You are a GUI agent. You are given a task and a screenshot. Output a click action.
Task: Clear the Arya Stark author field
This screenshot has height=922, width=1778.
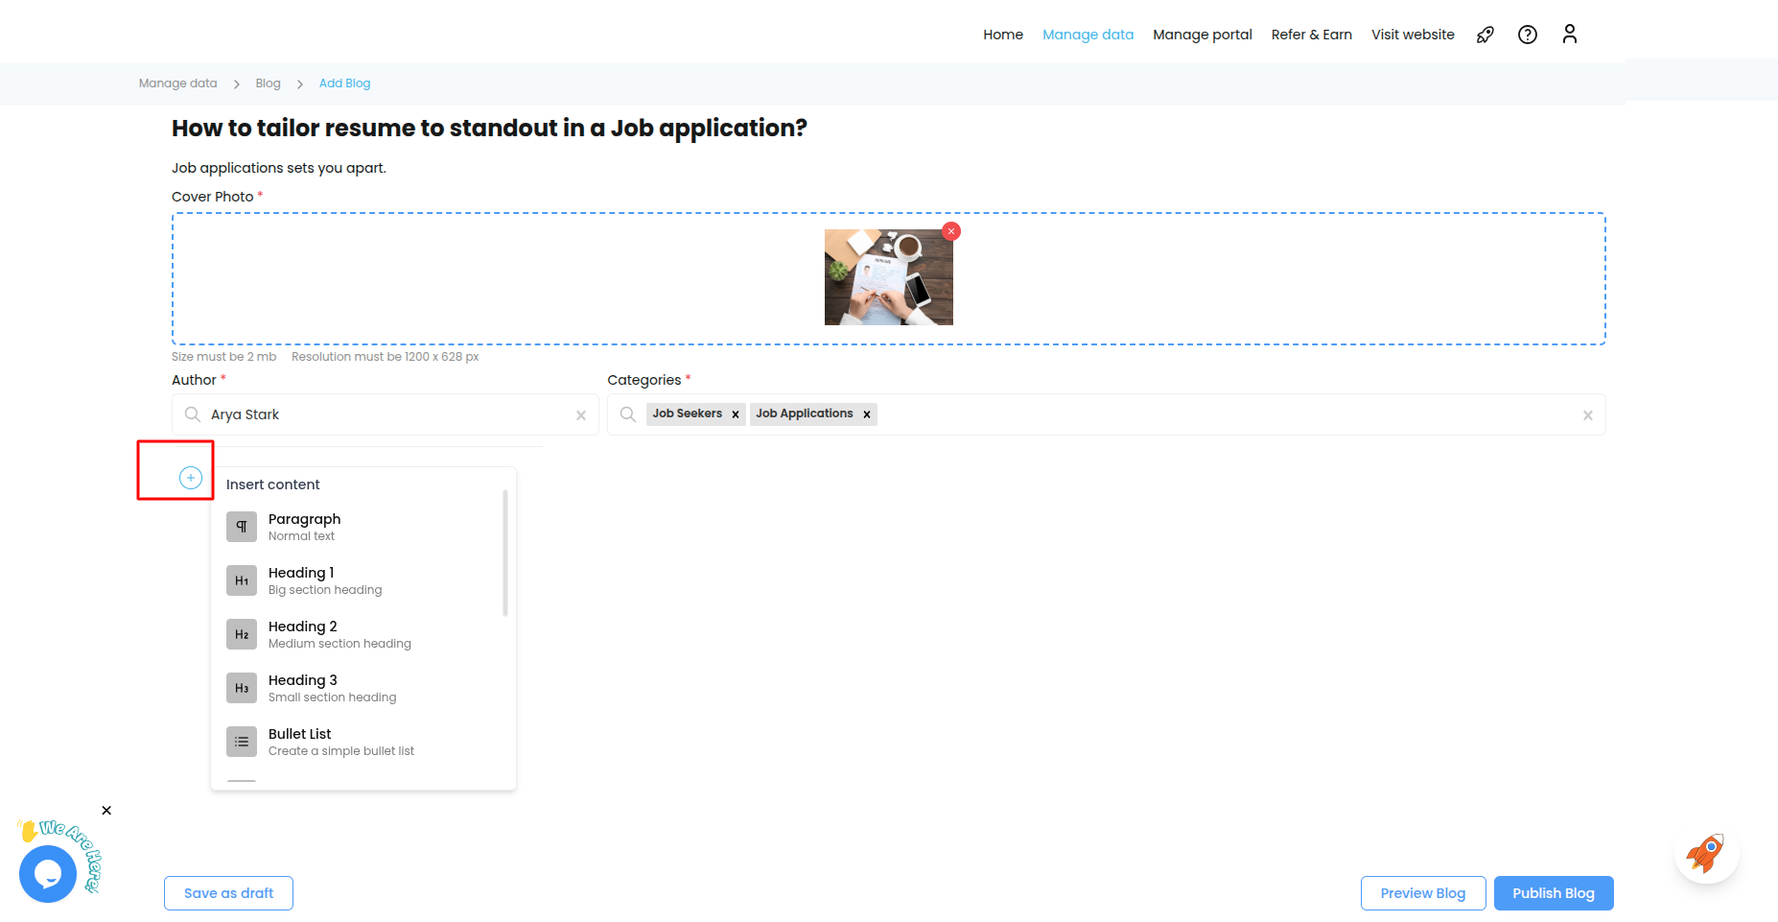[580, 415]
